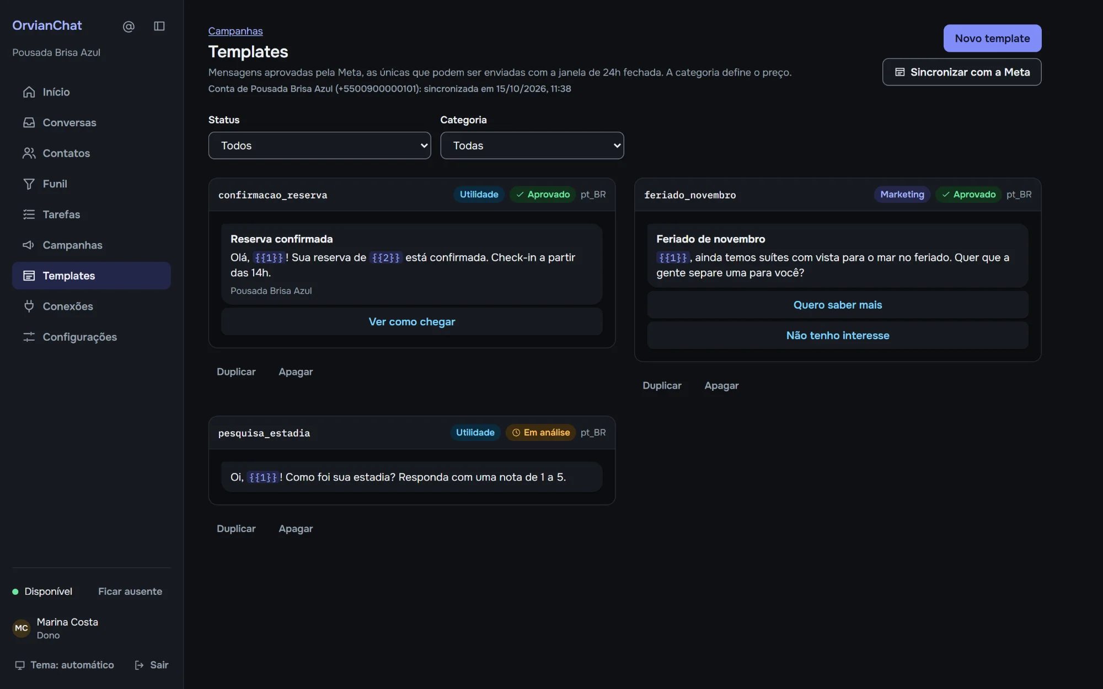Open Contatos in the sidebar
This screenshot has height=689, width=1103.
pos(92,153)
